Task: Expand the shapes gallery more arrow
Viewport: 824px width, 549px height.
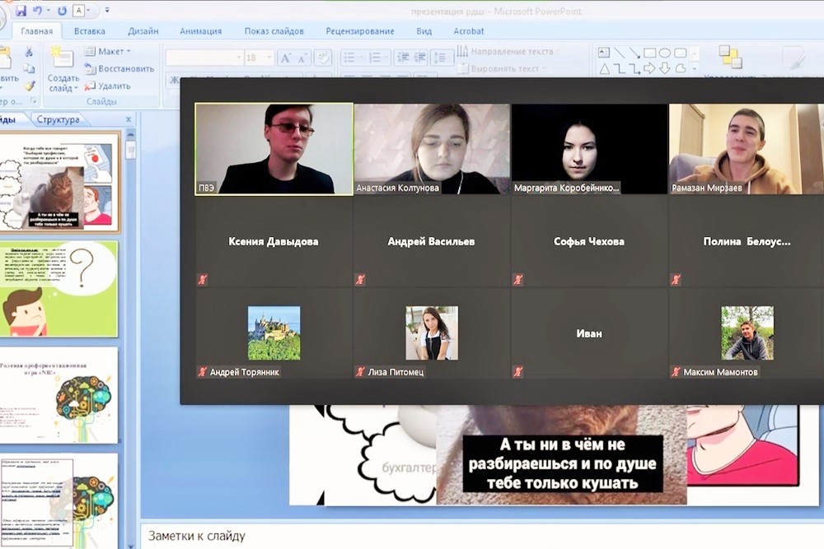Action: point(696,68)
